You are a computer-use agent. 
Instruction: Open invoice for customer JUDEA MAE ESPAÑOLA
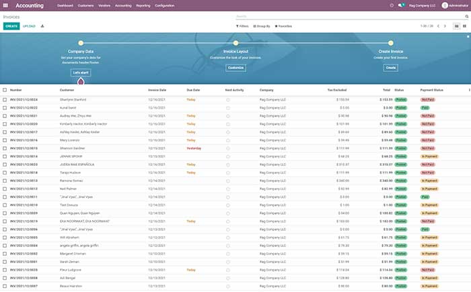coord(77,164)
